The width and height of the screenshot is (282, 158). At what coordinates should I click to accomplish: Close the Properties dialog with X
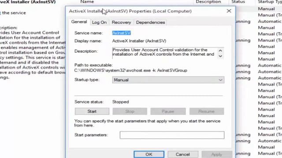tap(229, 11)
